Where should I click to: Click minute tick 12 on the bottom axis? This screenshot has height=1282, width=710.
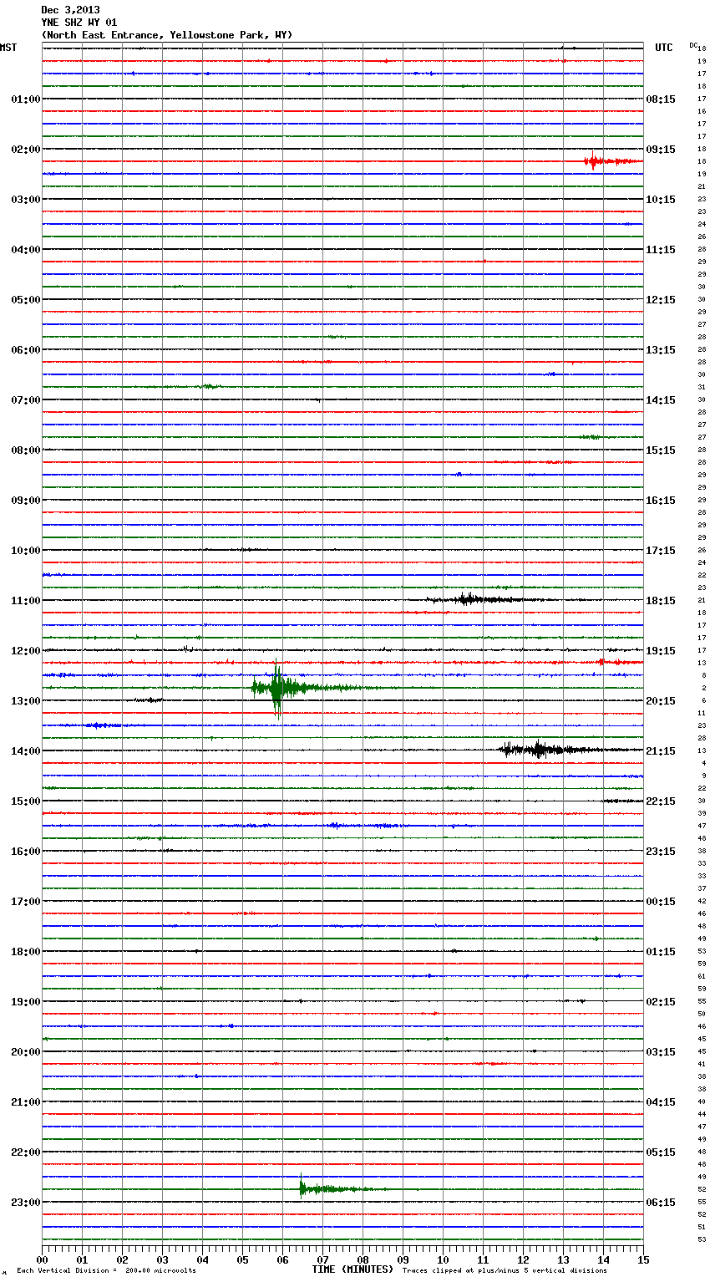[x=523, y=1259]
